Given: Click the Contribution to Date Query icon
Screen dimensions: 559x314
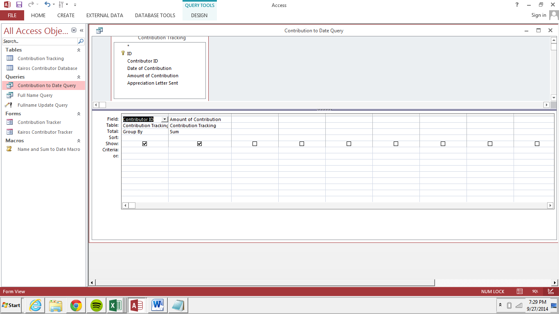Looking at the screenshot, I should (x=10, y=85).
